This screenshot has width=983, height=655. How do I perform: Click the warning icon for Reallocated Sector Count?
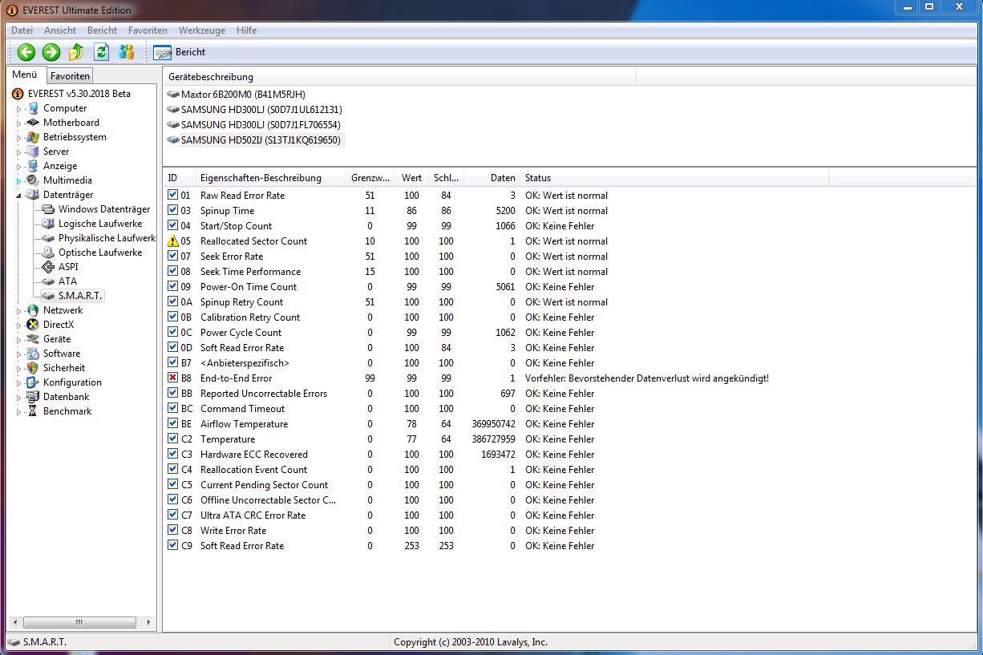[172, 241]
